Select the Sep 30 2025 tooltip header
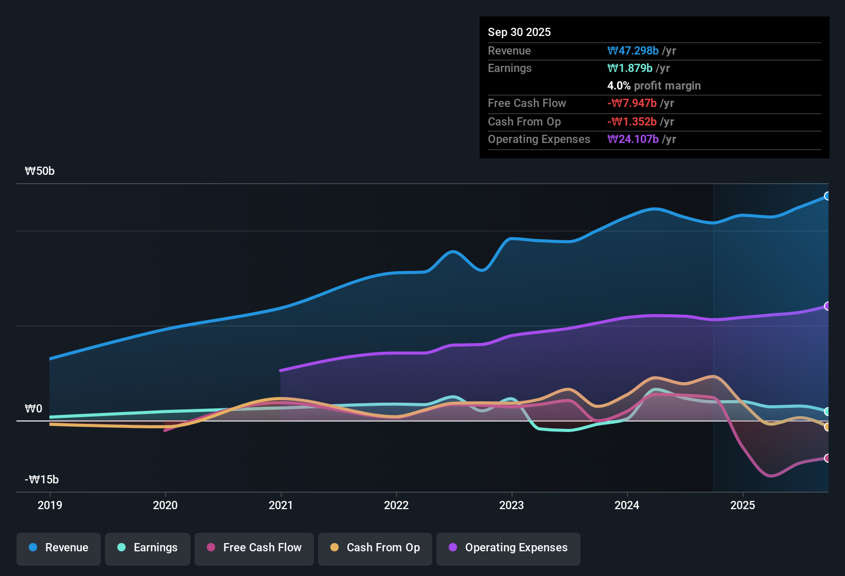 coord(519,32)
